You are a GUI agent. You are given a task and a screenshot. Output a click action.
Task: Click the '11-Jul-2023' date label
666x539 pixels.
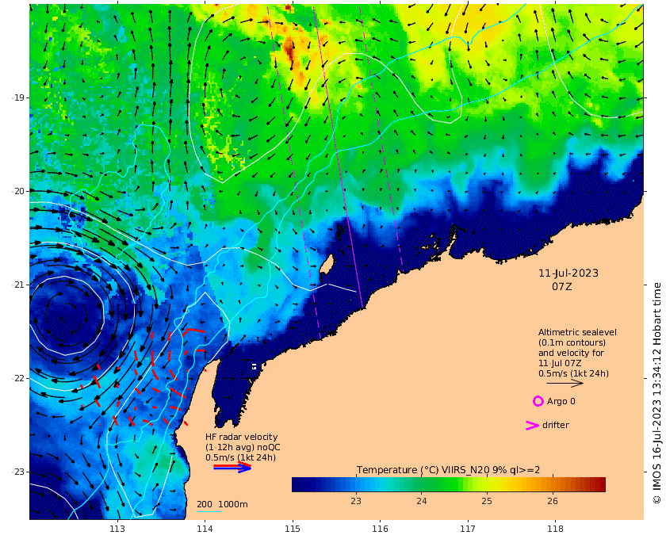(568, 273)
